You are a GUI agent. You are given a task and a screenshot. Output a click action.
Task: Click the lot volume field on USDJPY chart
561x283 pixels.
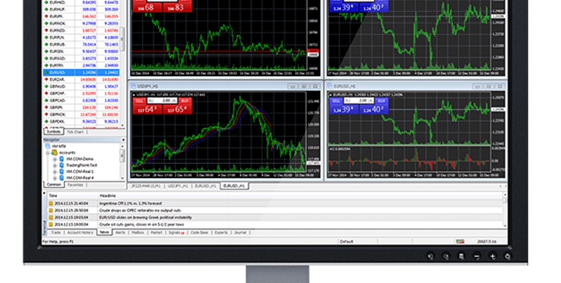(x=163, y=100)
